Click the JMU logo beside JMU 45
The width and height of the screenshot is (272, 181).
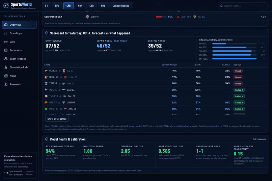coord(65,109)
